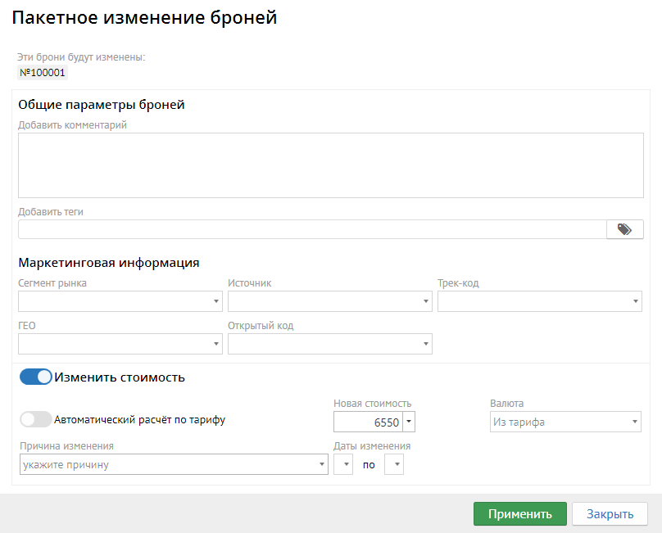Open the end date picker after 'по'

[x=395, y=464]
